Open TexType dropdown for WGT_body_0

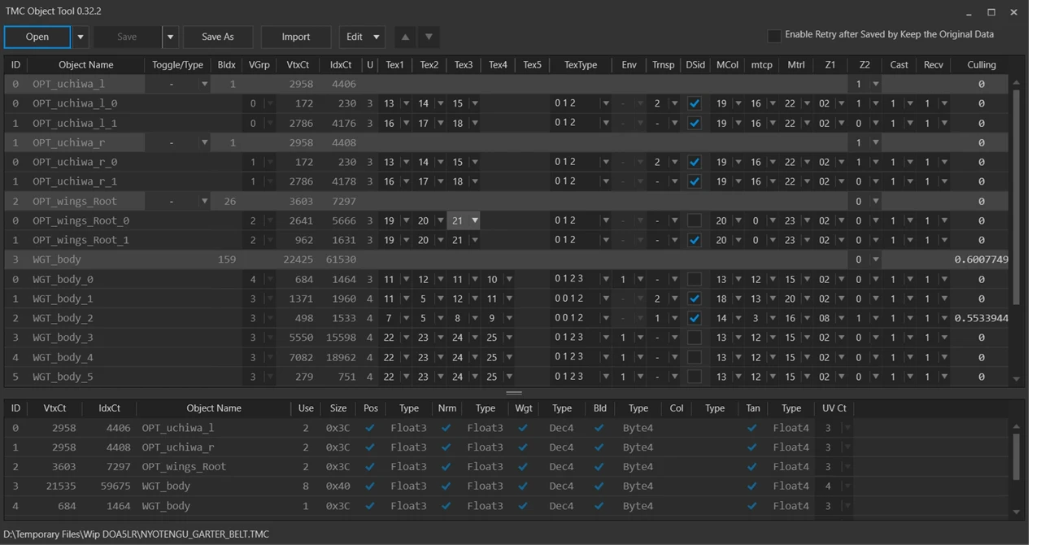(x=605, y=279)
